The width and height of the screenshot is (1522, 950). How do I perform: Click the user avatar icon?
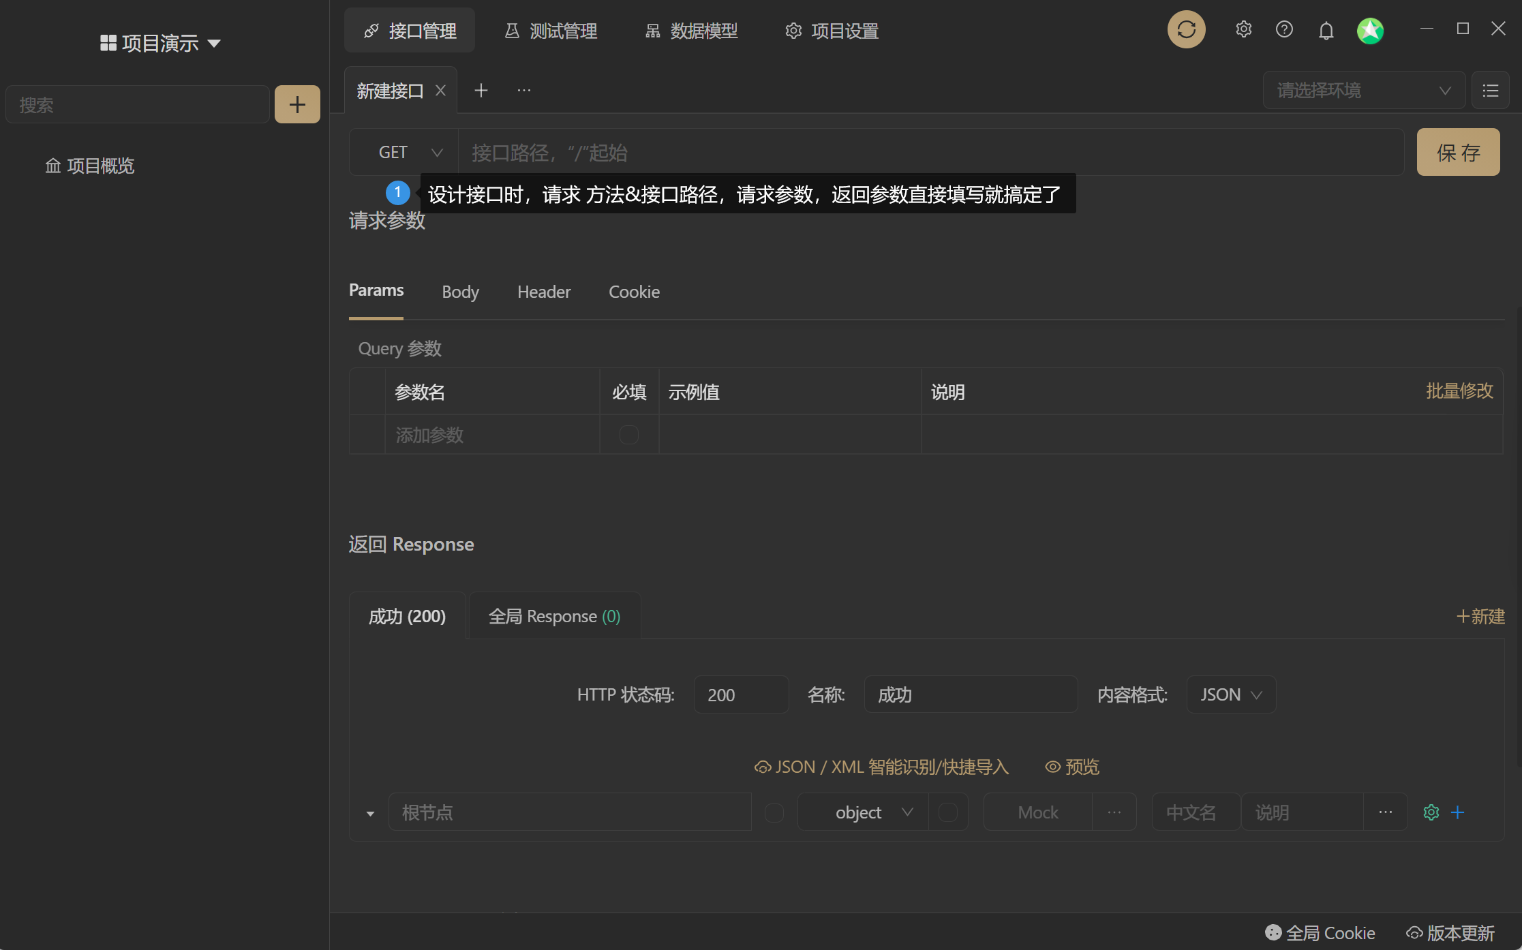coord(1370,31)
